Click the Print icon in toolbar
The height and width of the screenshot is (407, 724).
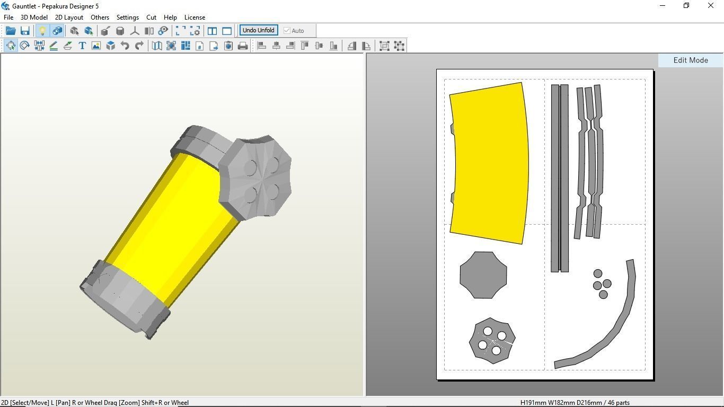click(243, 46)
